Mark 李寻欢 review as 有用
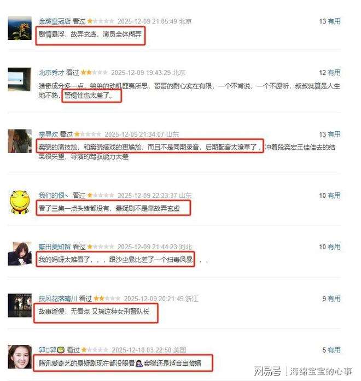Screen dimensions: 361x381 click(334, 134)
